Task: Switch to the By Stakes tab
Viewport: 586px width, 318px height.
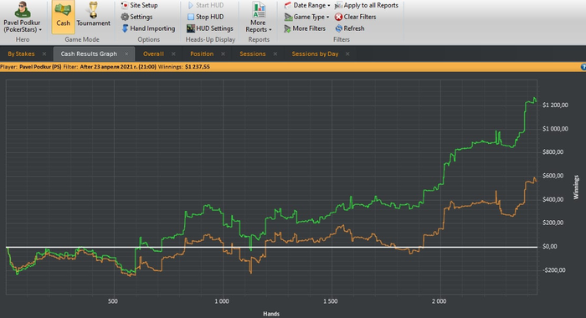Action: [21, 54]
